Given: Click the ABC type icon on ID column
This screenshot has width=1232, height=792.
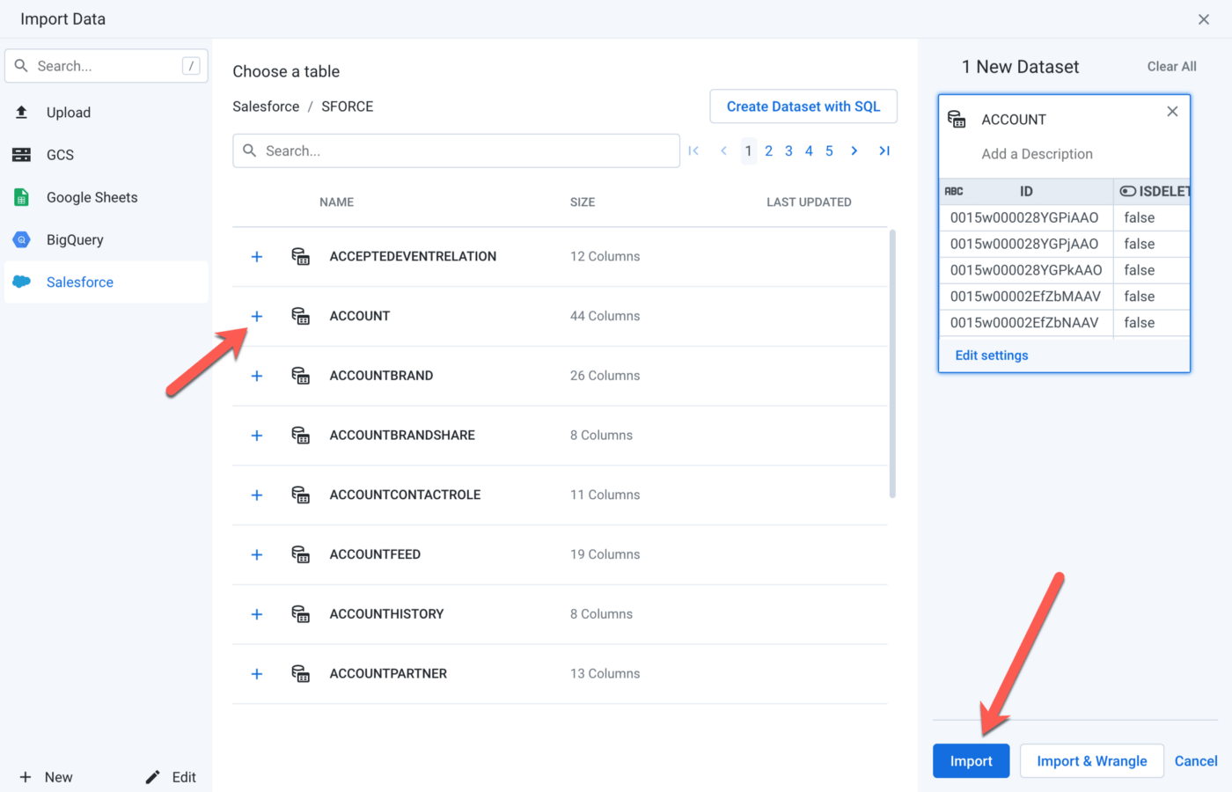Looking at the screenshot, I should click(954, 191).
